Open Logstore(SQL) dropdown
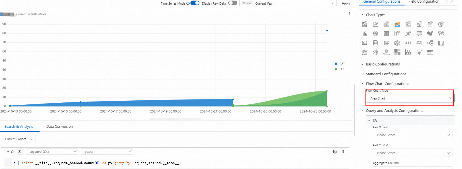This screenshot has width=462, height=169. [x=52, y=151]
